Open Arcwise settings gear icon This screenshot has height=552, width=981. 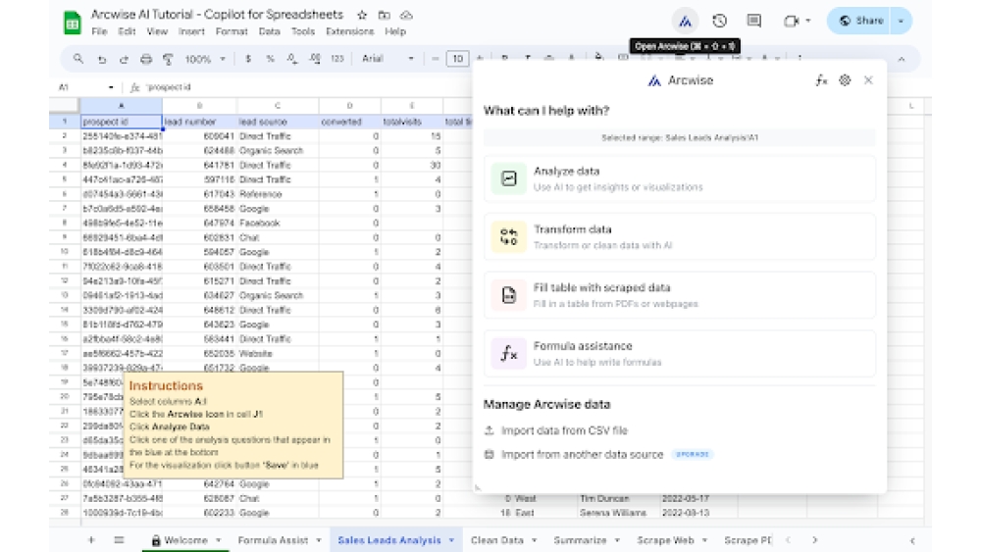pos(845,80)
